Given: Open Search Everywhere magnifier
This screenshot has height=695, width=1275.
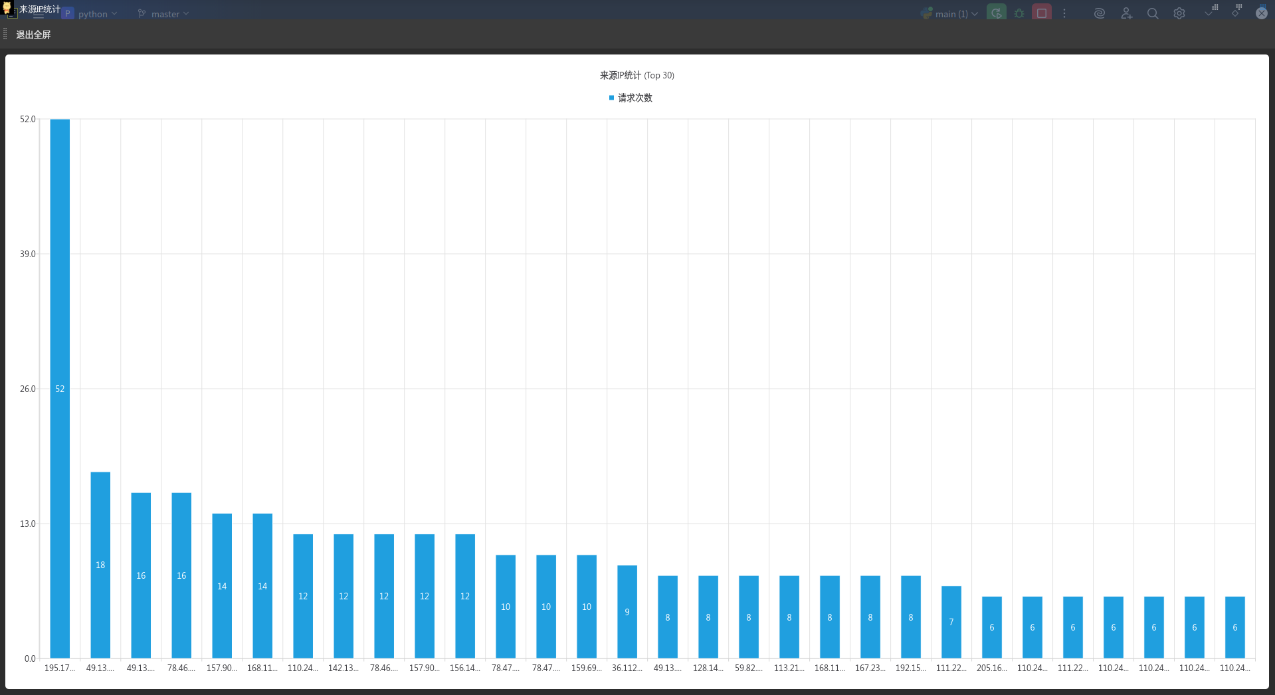Looking at the screenshot, I should [1153, 13].
